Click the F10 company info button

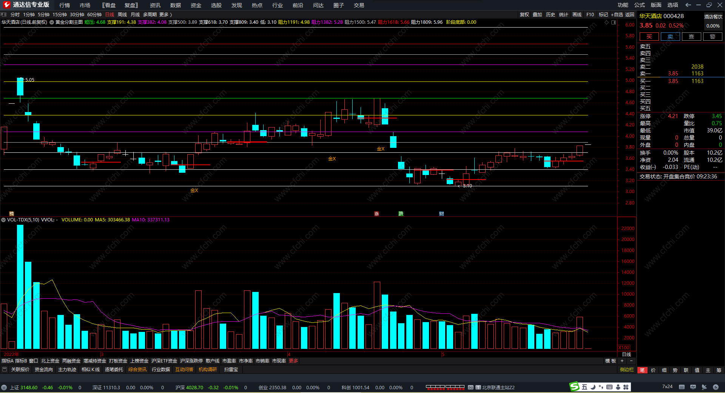point(590,14)
